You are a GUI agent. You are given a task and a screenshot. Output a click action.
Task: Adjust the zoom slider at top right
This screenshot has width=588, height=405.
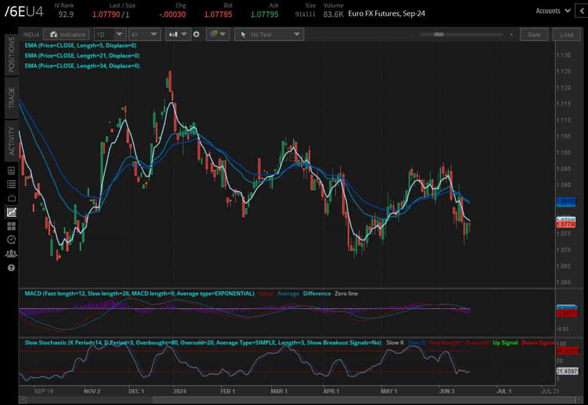point(438,34)
